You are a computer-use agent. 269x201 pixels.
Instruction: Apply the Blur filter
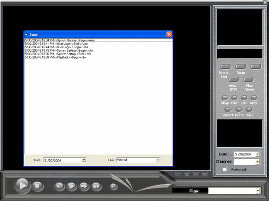(234, 98)
